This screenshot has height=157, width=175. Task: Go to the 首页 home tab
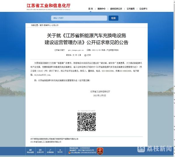91,9
